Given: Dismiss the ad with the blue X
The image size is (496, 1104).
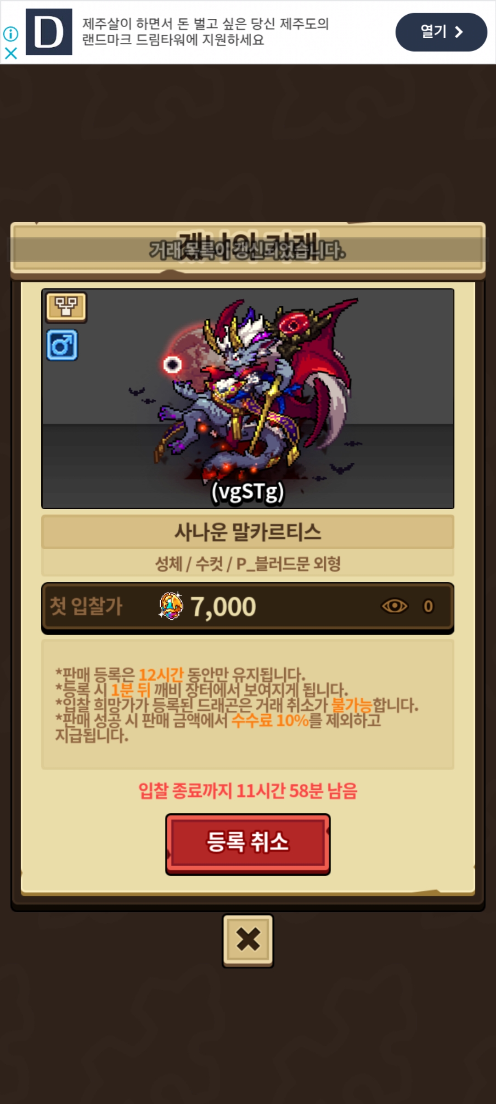Looking at the screenshot, I should tap(11, 53).
